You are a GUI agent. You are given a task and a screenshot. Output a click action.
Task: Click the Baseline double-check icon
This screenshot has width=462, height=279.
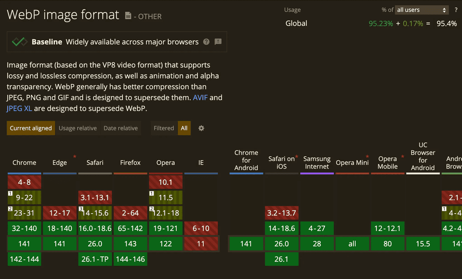(19, 42)
